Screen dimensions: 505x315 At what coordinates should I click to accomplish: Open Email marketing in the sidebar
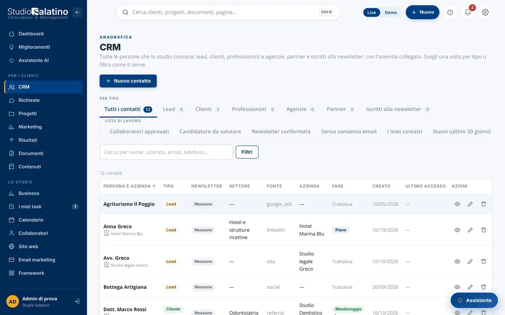[43, 260]
